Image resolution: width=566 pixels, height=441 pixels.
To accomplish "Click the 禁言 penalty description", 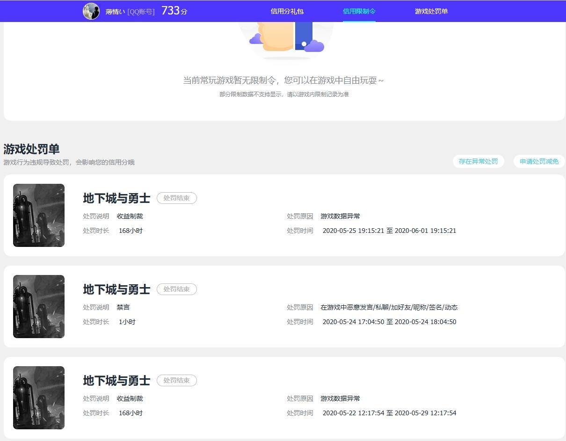I will 123,307.
